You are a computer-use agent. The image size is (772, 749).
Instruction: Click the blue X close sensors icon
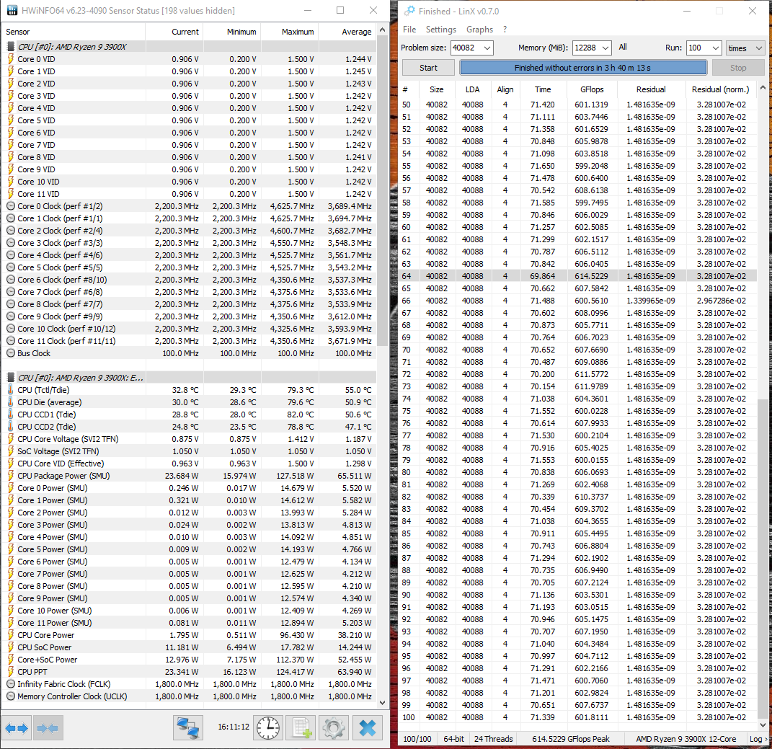click(x=368, y=728)
